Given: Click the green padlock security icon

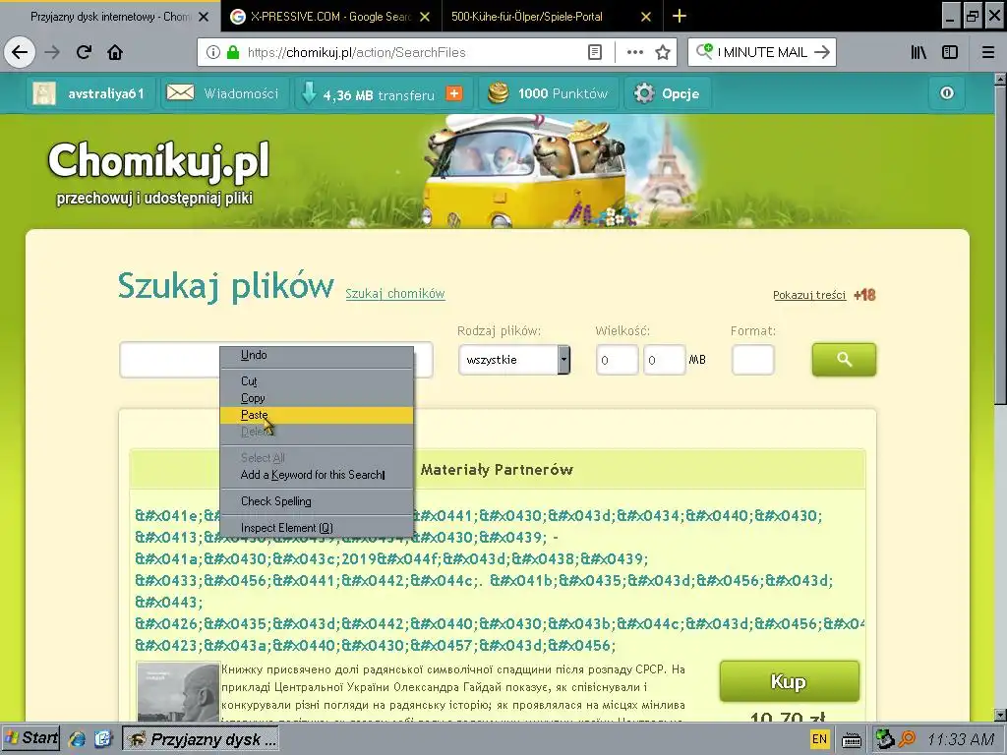Looking at the screenshot, I should tap(233, 53).
